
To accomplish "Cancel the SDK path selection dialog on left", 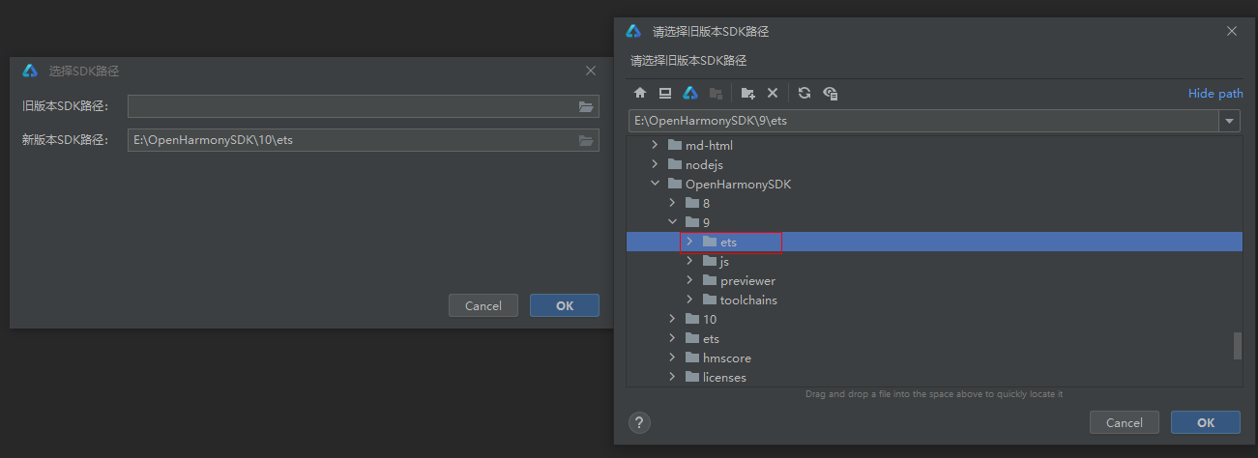I will [x=483, y=305].
